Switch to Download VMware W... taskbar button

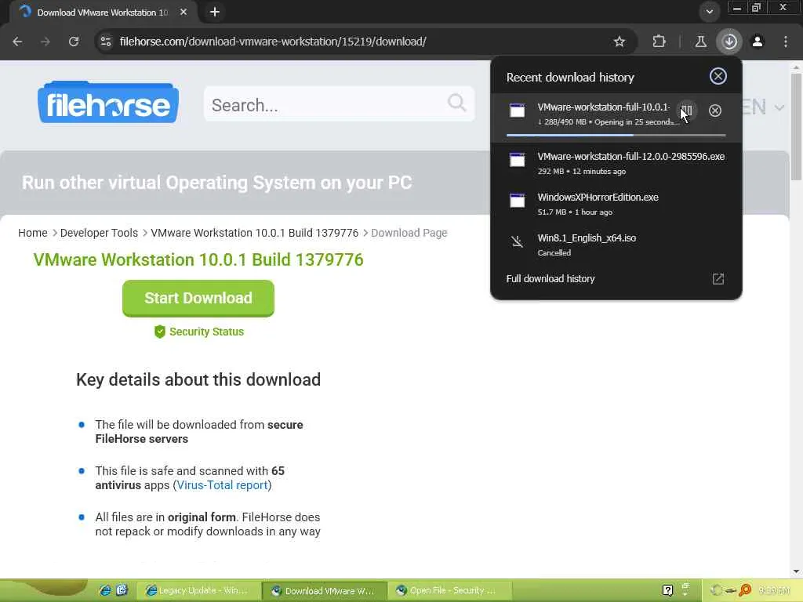(x=325, y=591)
